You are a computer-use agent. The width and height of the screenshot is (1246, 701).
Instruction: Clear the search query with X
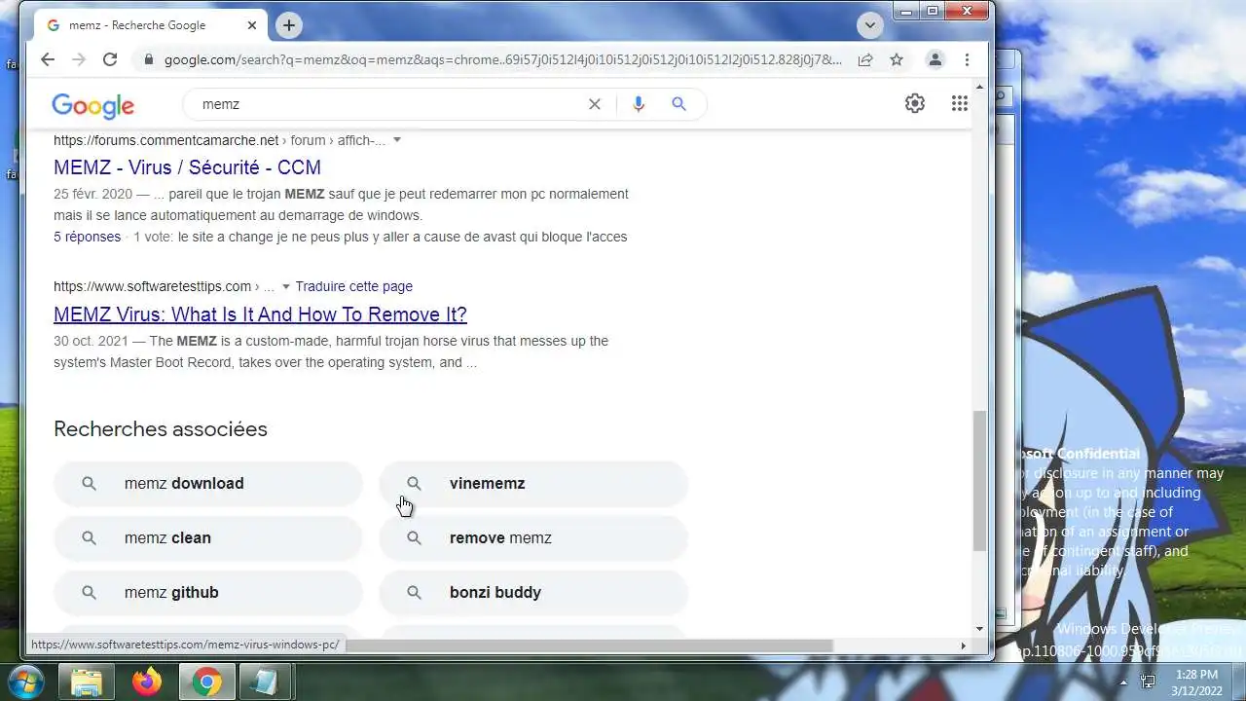pyautogui.click(x=595, y=104)
